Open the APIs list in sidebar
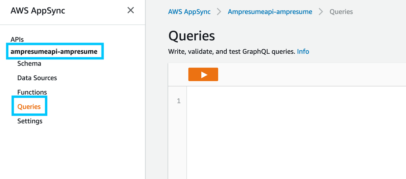 pos(17,40)
